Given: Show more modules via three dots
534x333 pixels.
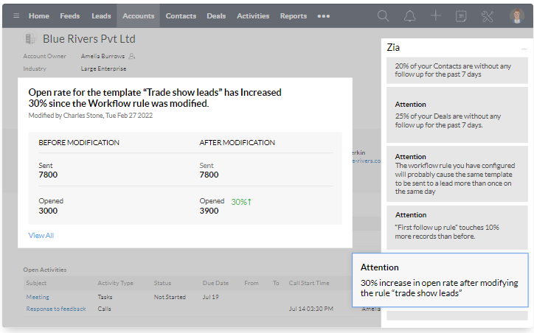Looking at the screenshot, I should pyautogui.click(x=323, y=16).
